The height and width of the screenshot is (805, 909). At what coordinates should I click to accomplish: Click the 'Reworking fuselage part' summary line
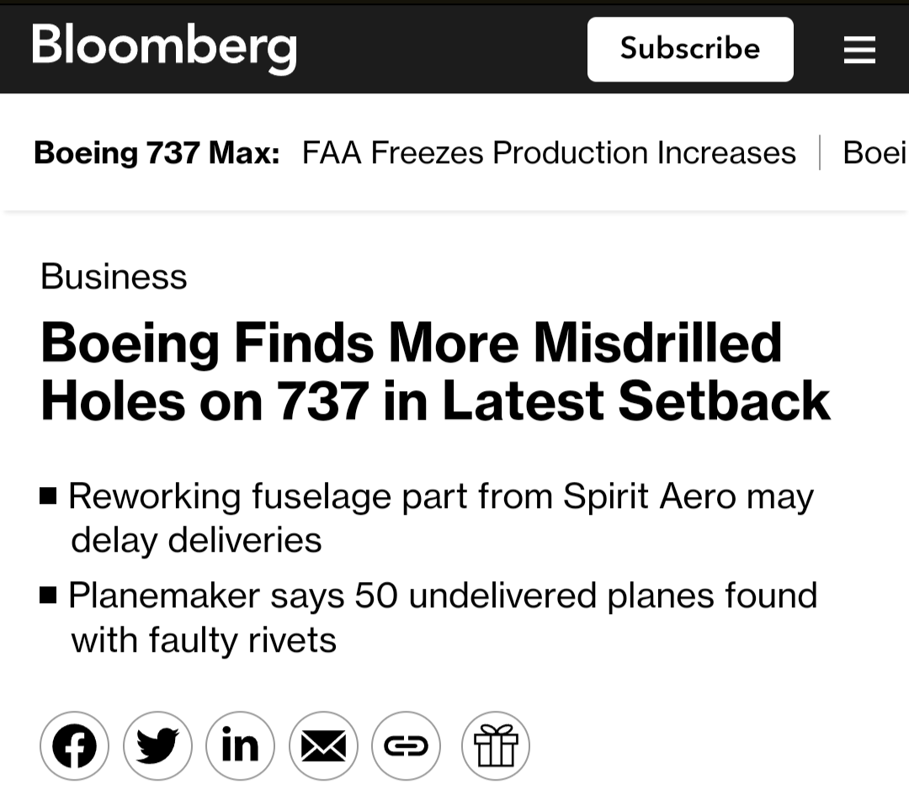tap(440, 496)
